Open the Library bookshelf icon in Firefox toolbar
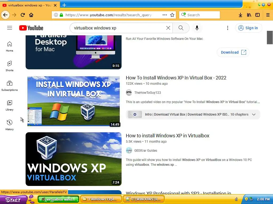Screen dimensions: 273x204 249,15
